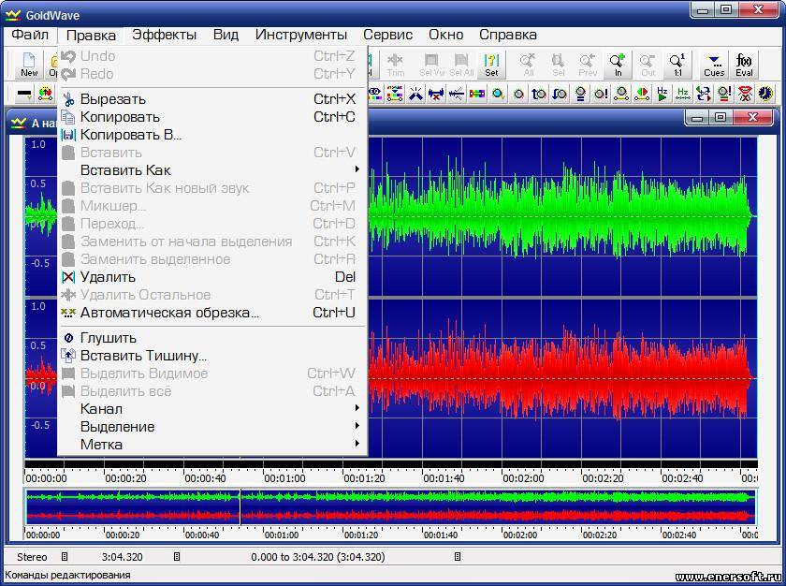Click the swap arrows effect icon left of Censor group
This screenshot has height=586, width=786.
pos(704,94)
